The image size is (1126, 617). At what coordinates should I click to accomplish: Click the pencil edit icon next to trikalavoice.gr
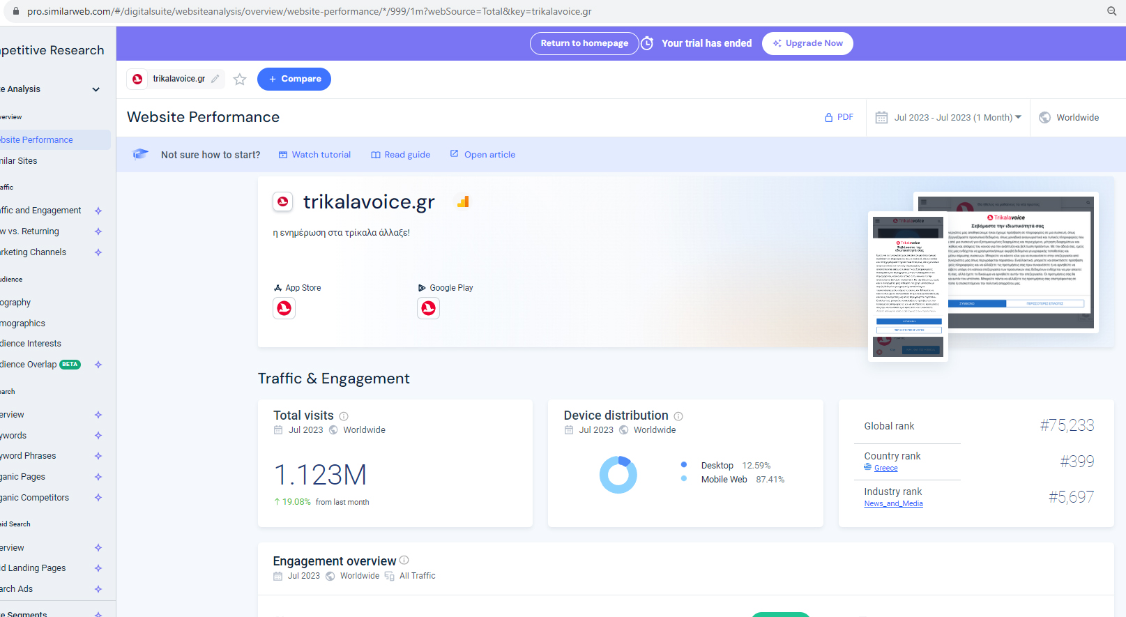215,79
